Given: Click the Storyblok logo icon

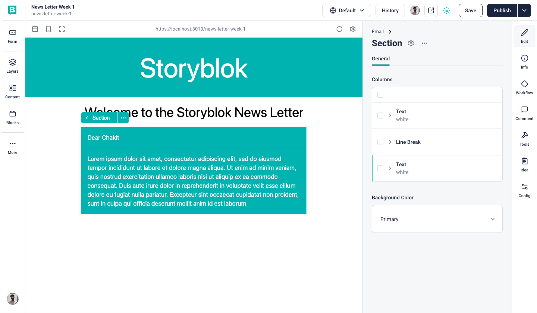Looking at the screenshot, I should pyautogui.click(x=12, y=10).
